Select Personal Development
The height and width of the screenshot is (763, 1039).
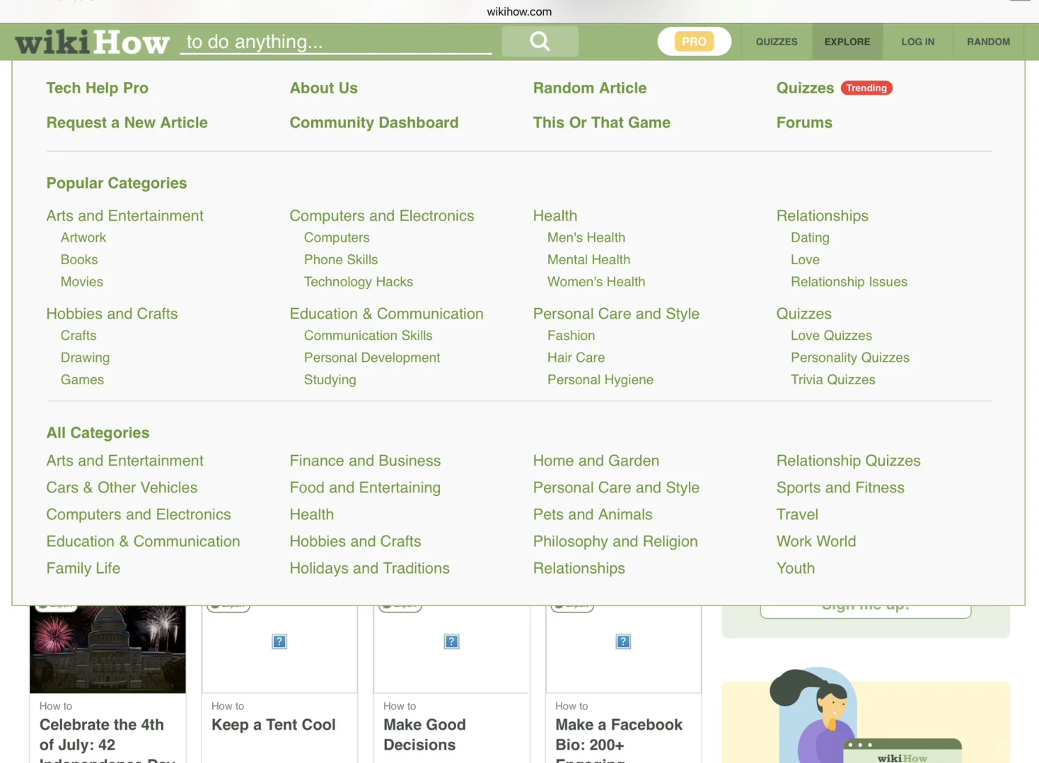coord(372,357)
